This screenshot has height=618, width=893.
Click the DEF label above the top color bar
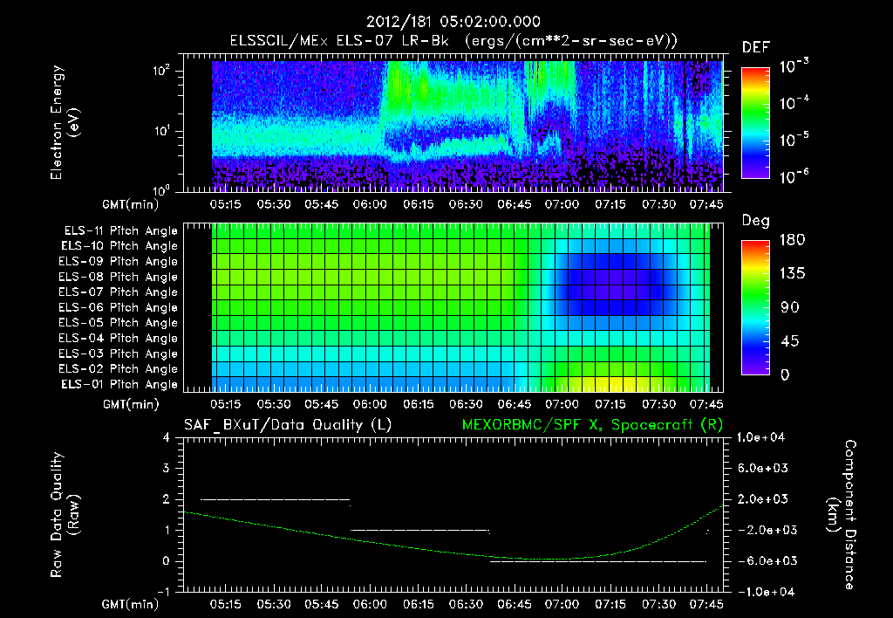[755, 48]
